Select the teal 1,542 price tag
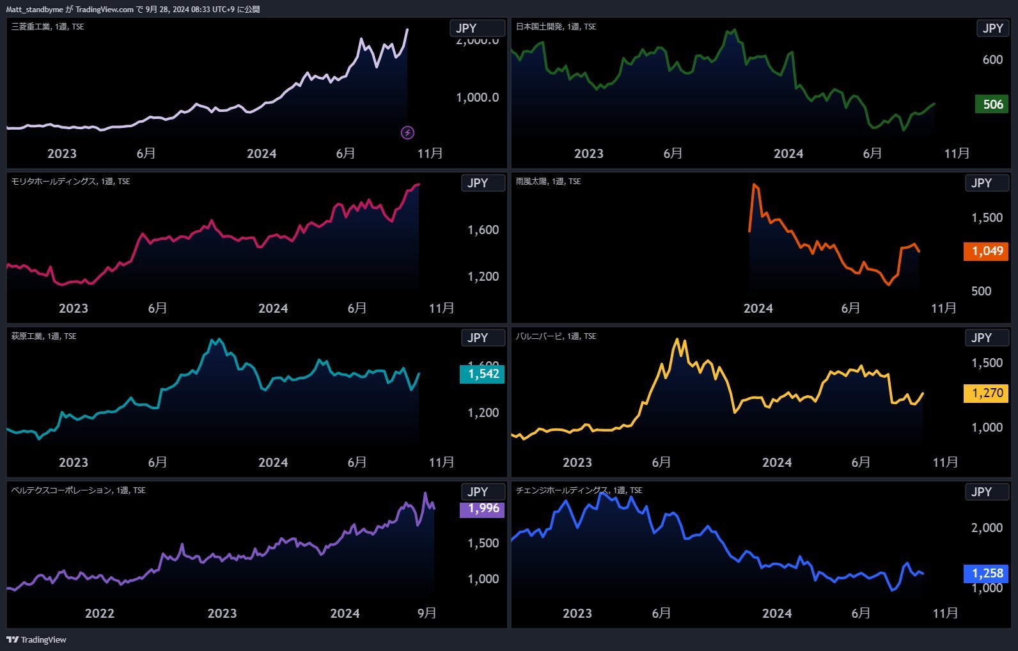The width and height of the screenshot is (1018, 651). coord(482,374)
